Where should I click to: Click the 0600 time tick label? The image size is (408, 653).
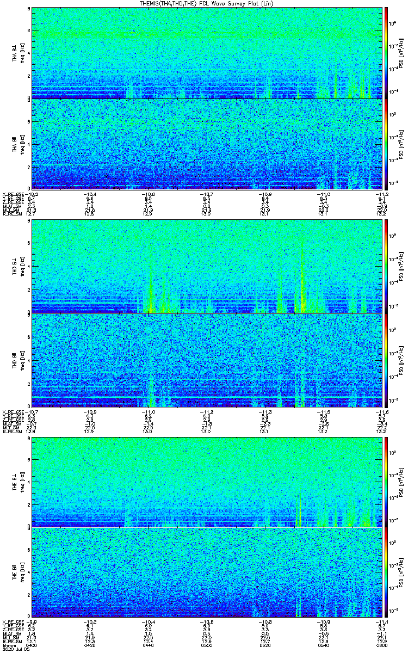382,645
